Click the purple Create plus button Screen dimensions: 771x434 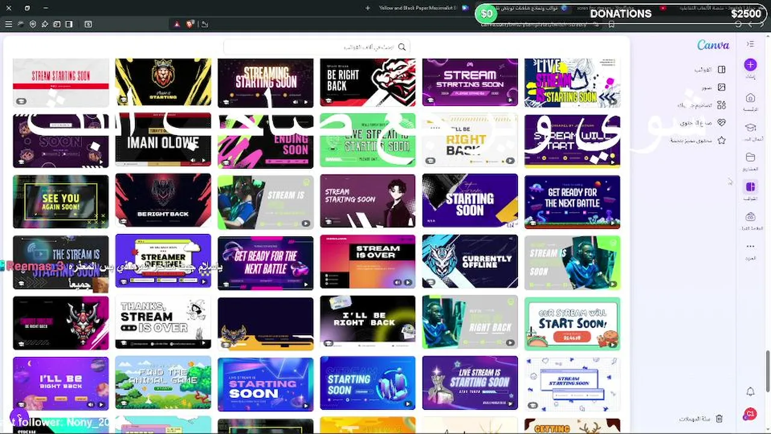(x=750, y=64)
